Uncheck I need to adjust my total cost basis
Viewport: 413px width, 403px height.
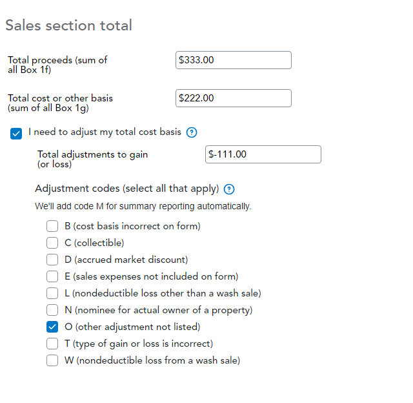(17, 133)
